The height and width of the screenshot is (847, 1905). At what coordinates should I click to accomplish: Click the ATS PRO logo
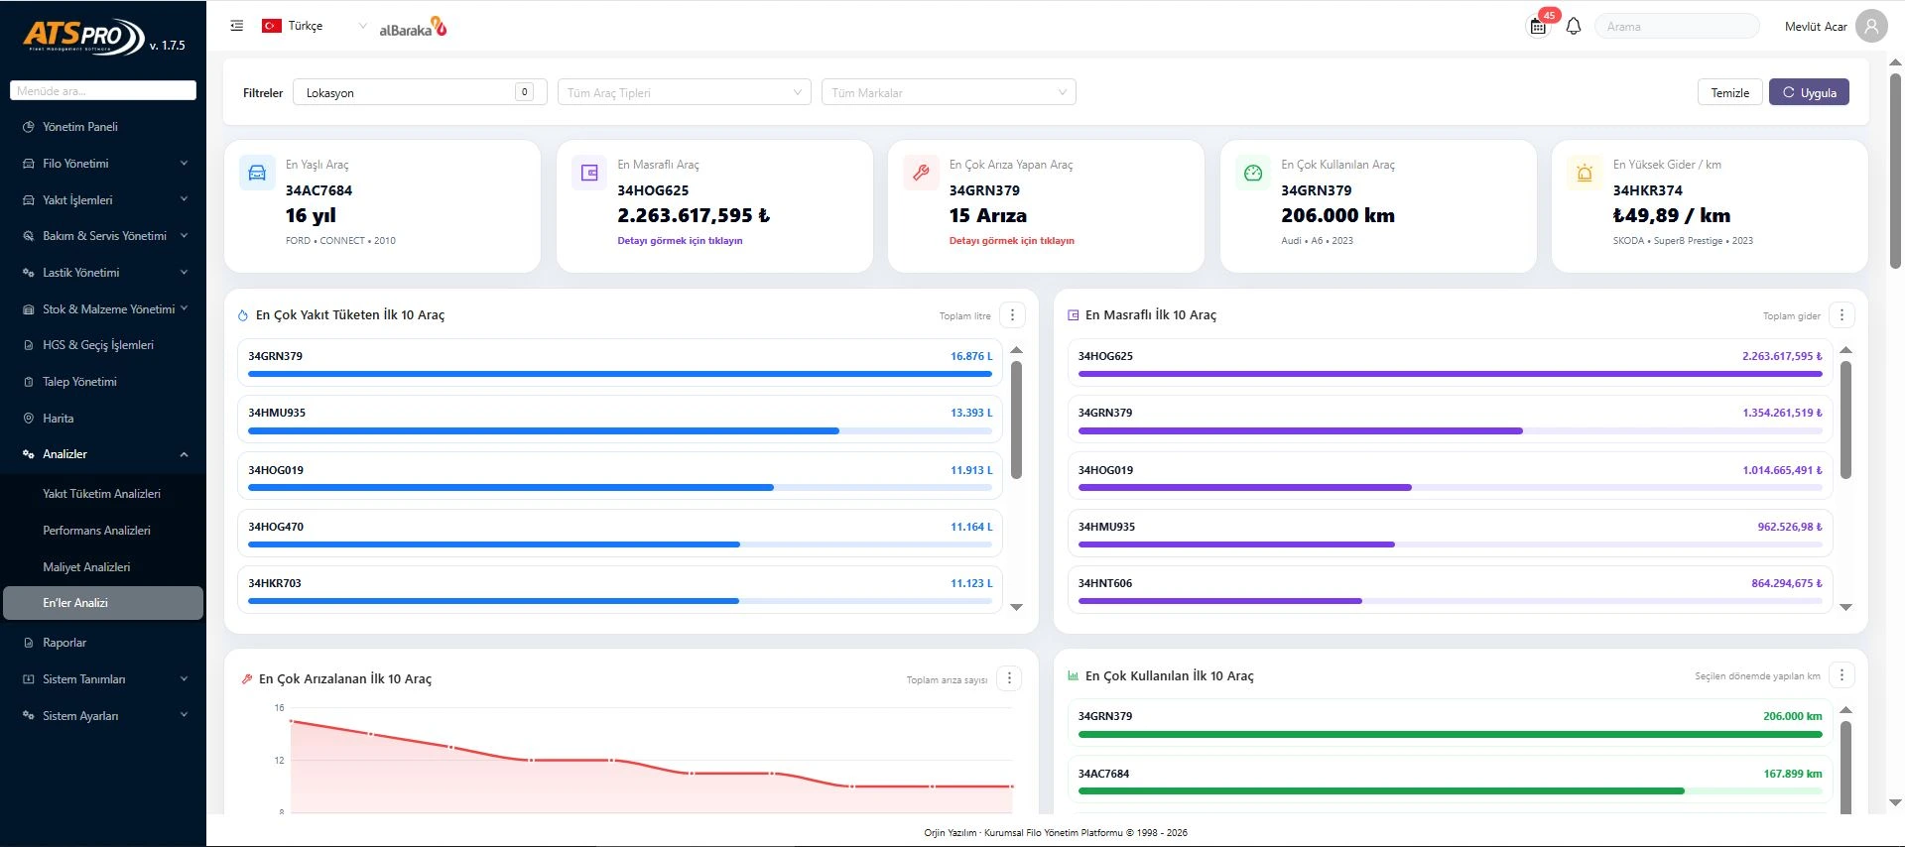pos(84,37)
